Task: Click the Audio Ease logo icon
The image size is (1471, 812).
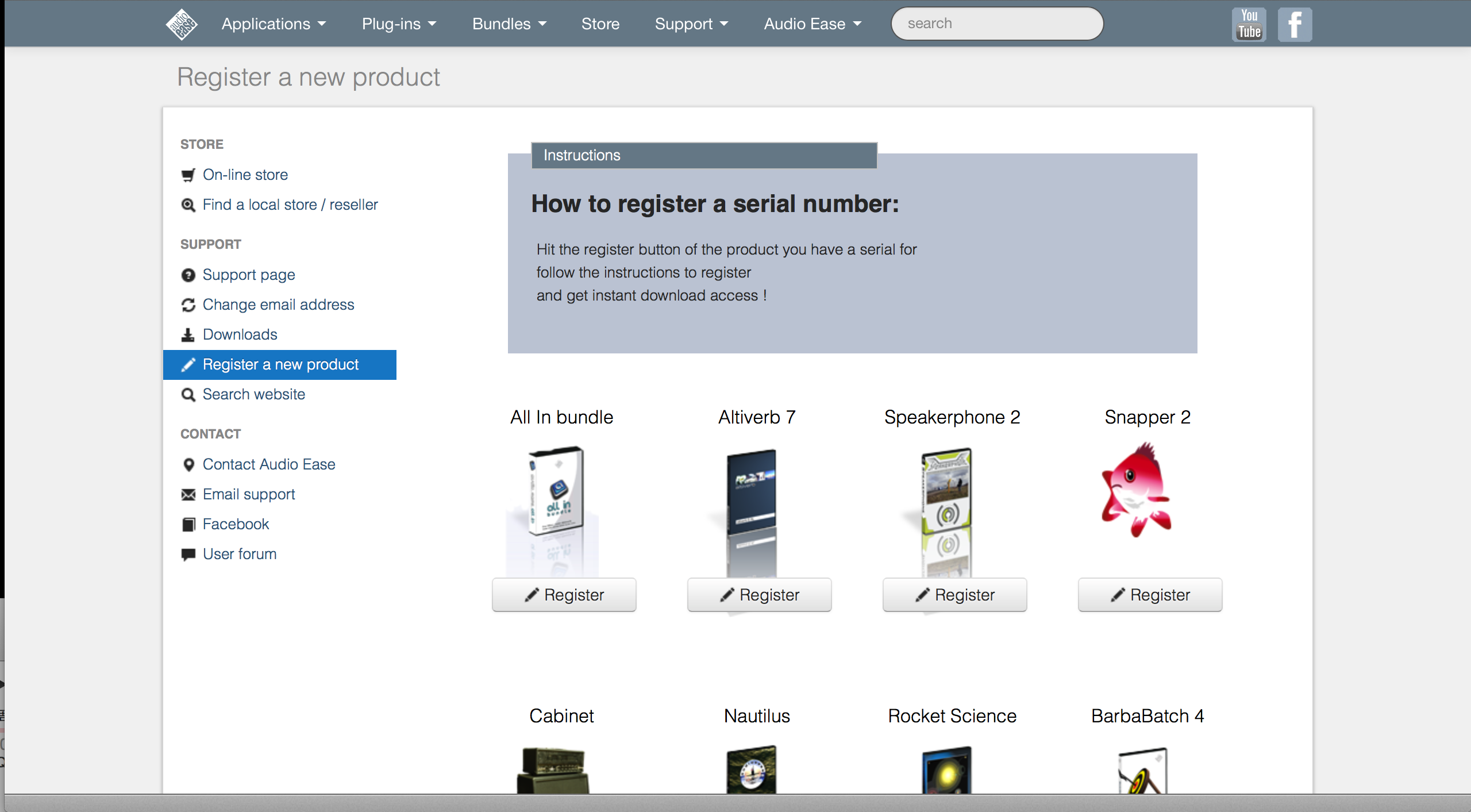Action: pos(182,24)
